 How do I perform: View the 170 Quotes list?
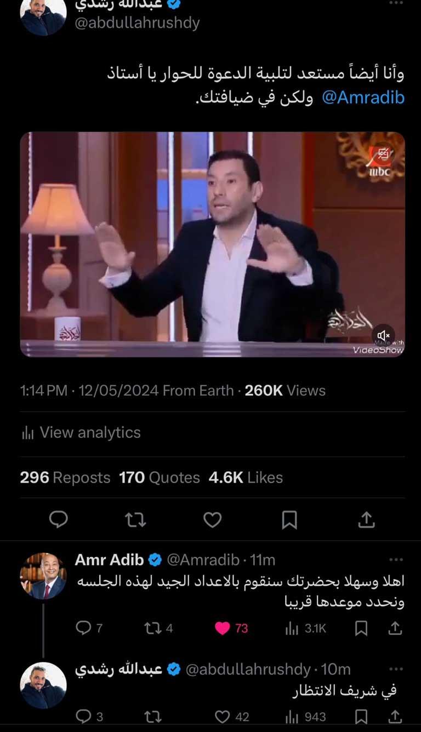[160, 478]
